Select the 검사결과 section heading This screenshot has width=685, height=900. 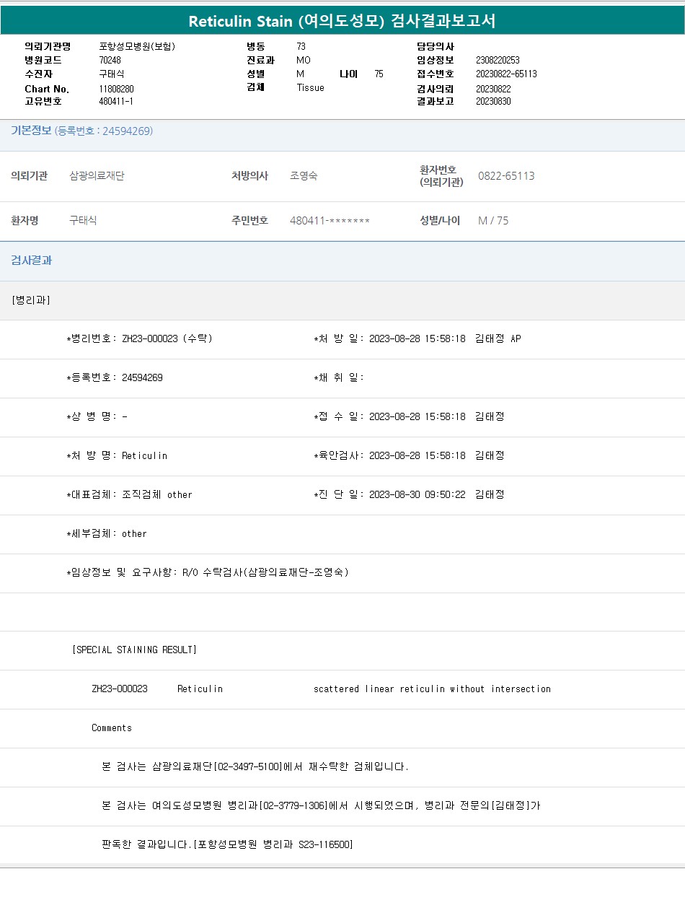click(x=31, y=261)
